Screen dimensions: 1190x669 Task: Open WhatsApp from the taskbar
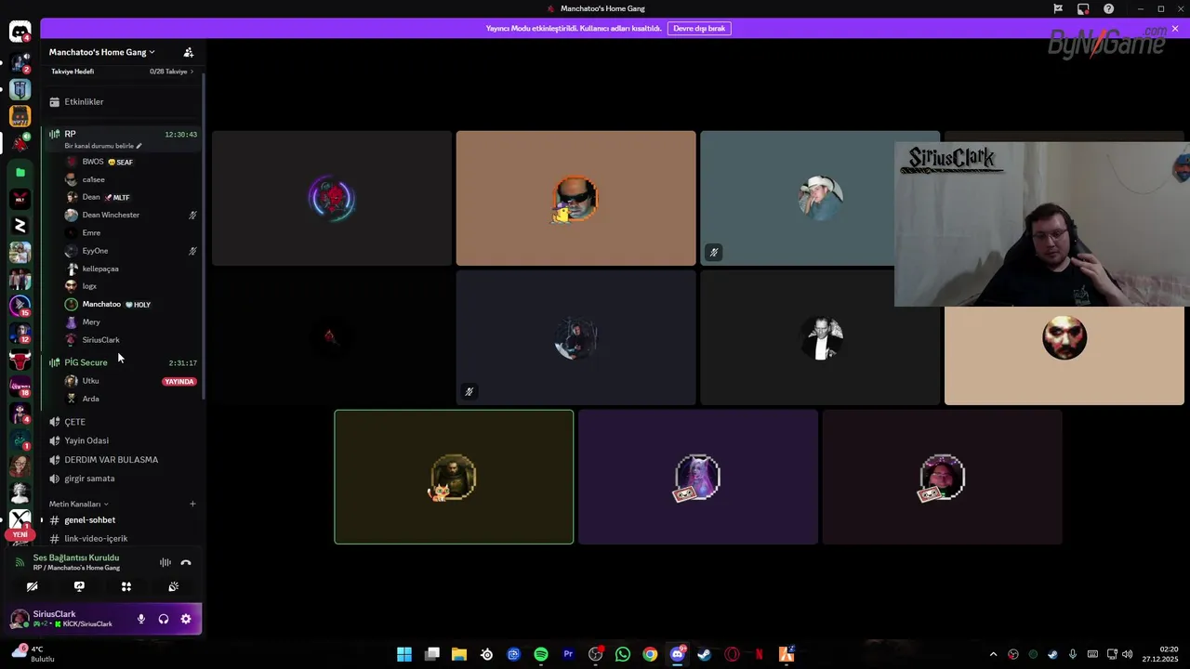623,654
